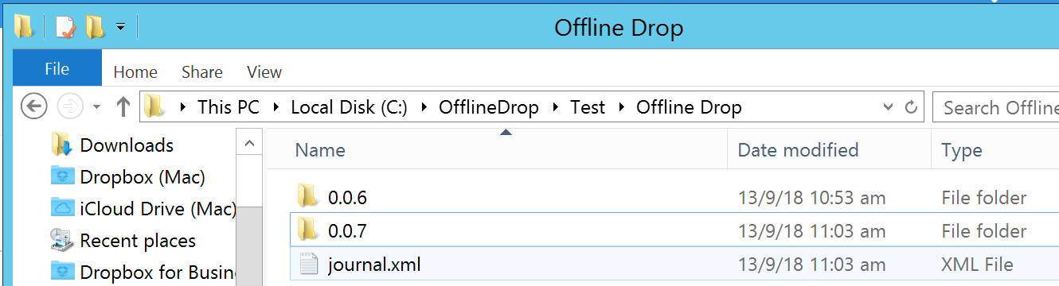1059x286 pixels.
Task: Click the Recent places icon
Action: [62, 239]
